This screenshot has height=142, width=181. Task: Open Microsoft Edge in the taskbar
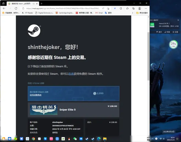coord(99,139)
